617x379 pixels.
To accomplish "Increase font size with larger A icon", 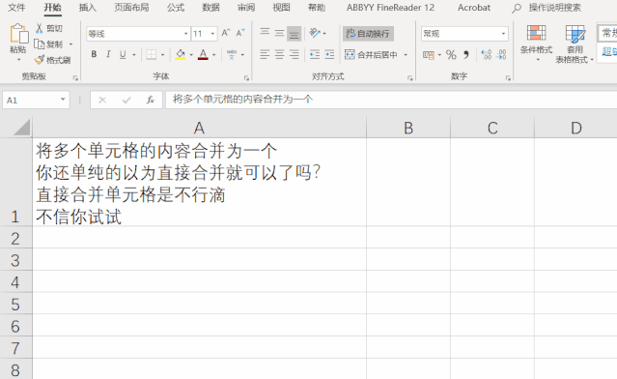I will [226, 33].
